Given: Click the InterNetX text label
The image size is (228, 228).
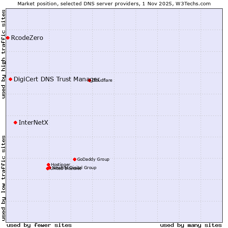Looking at the screenshot, I should (x=33, y=122).
